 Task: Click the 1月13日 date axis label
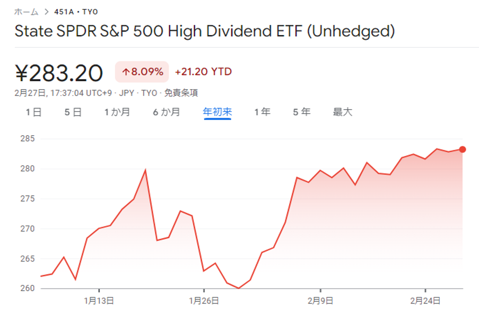pos(99,300)
